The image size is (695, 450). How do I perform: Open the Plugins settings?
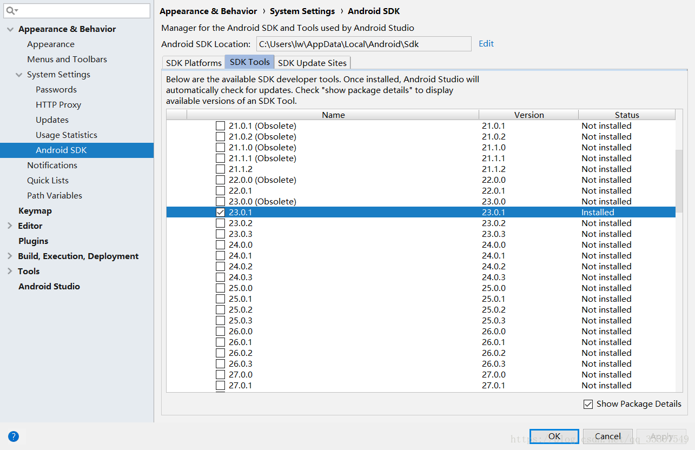click(x=34, y=241)
